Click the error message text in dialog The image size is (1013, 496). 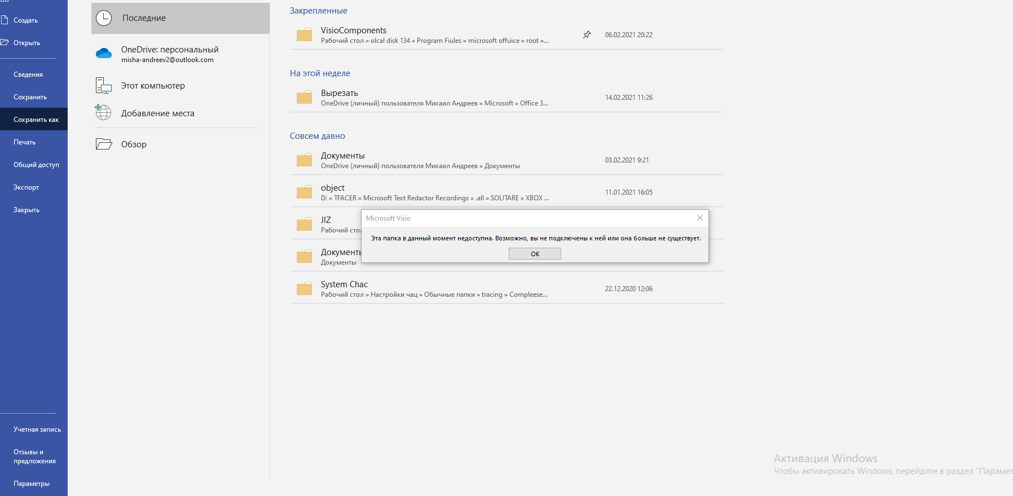pyautogui.click(x=536, y=238)
